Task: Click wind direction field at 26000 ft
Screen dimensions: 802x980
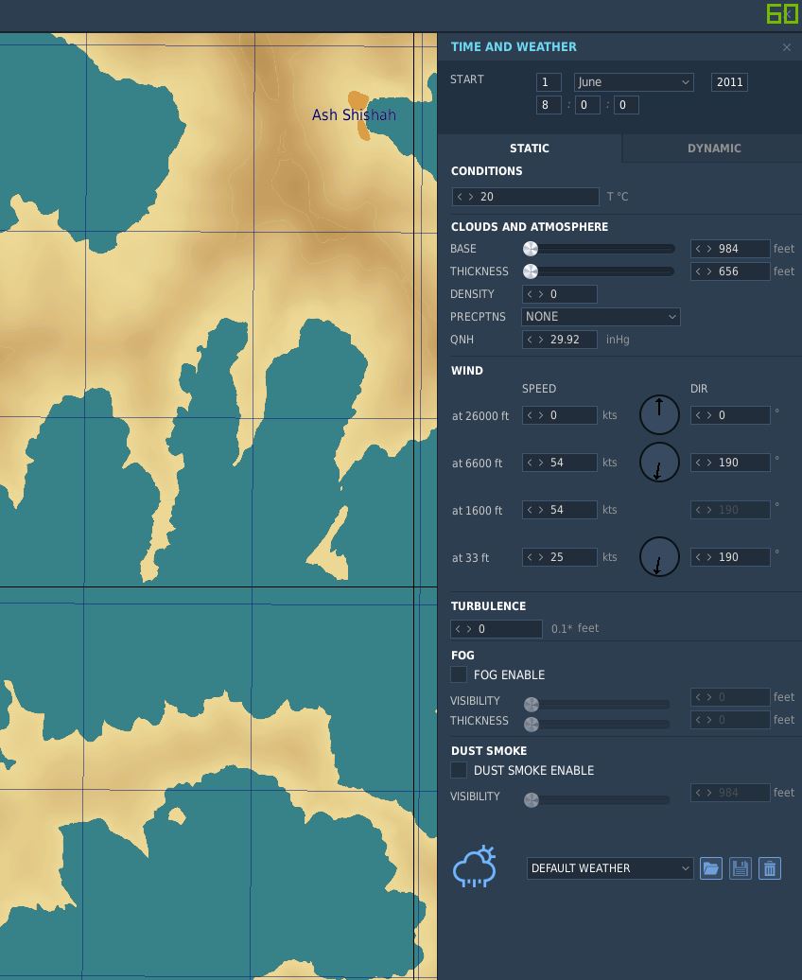Action: click(729, 415)
